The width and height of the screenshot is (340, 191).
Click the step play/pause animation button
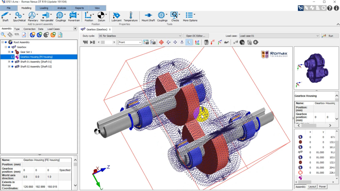coord(92,42)
